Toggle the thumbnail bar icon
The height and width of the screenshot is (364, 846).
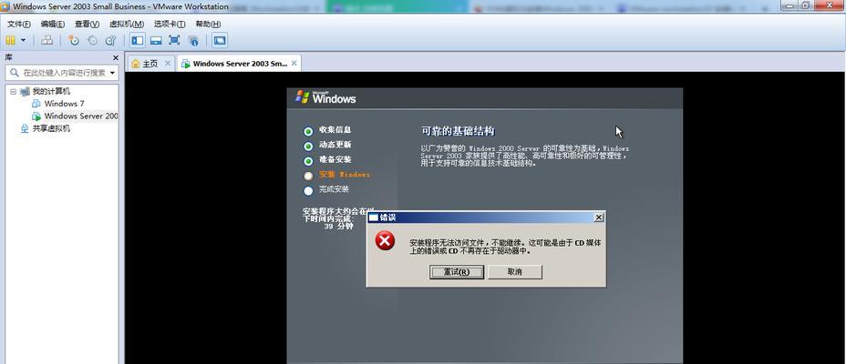click(x=156, y=40)
